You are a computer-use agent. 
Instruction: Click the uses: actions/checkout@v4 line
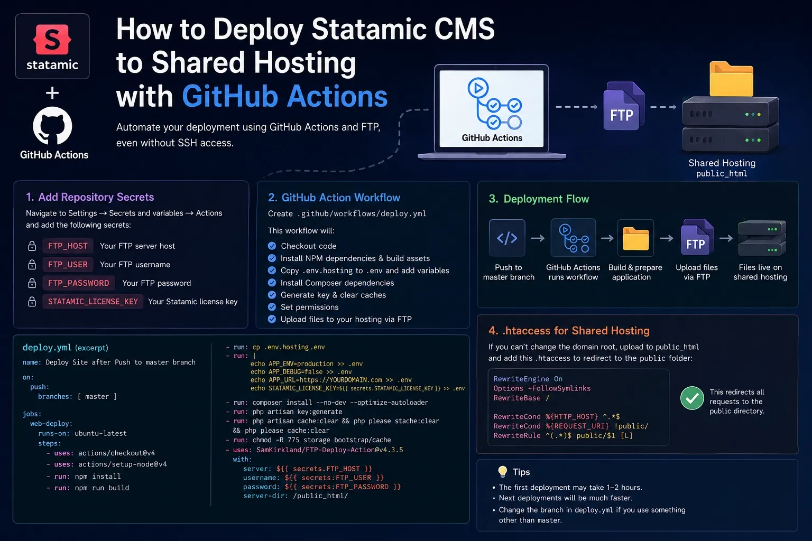click(100, 453)
